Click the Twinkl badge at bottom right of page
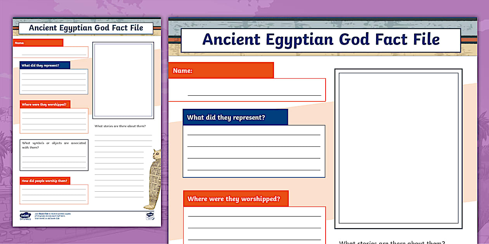The image size is (489, 244). [150, 216]
